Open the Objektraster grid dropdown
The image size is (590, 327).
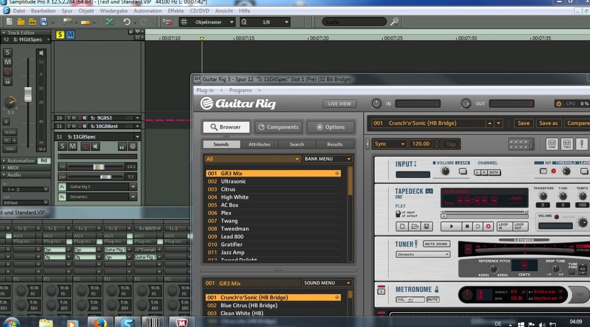(x=207, y=22)
